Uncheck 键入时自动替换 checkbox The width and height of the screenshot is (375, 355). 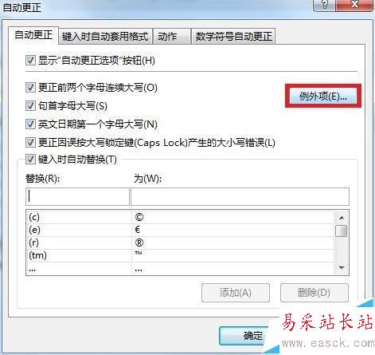point(30,160)
